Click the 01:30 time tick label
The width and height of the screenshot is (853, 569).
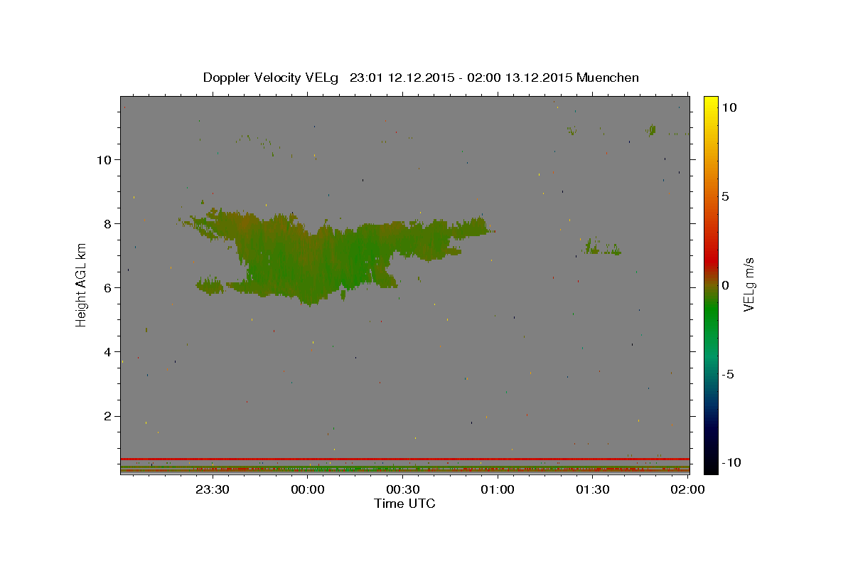tap(593, 490)
